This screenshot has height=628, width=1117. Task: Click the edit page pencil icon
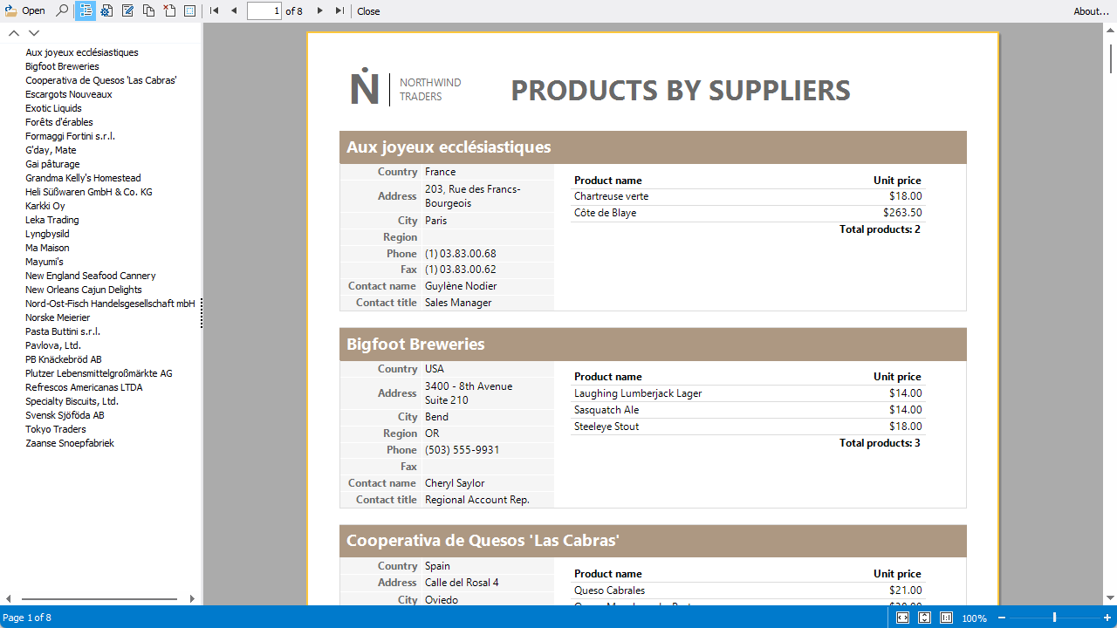(127, 10)
